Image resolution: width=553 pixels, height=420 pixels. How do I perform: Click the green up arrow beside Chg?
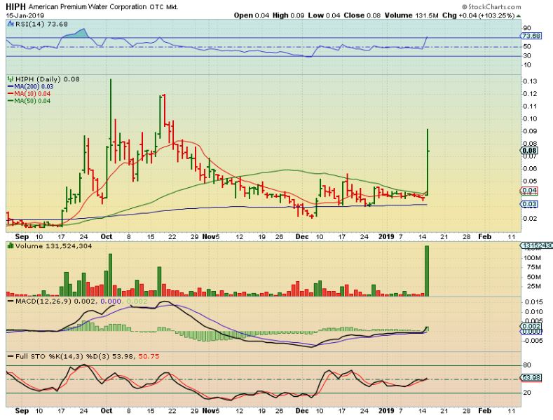(x=519, y=16)
